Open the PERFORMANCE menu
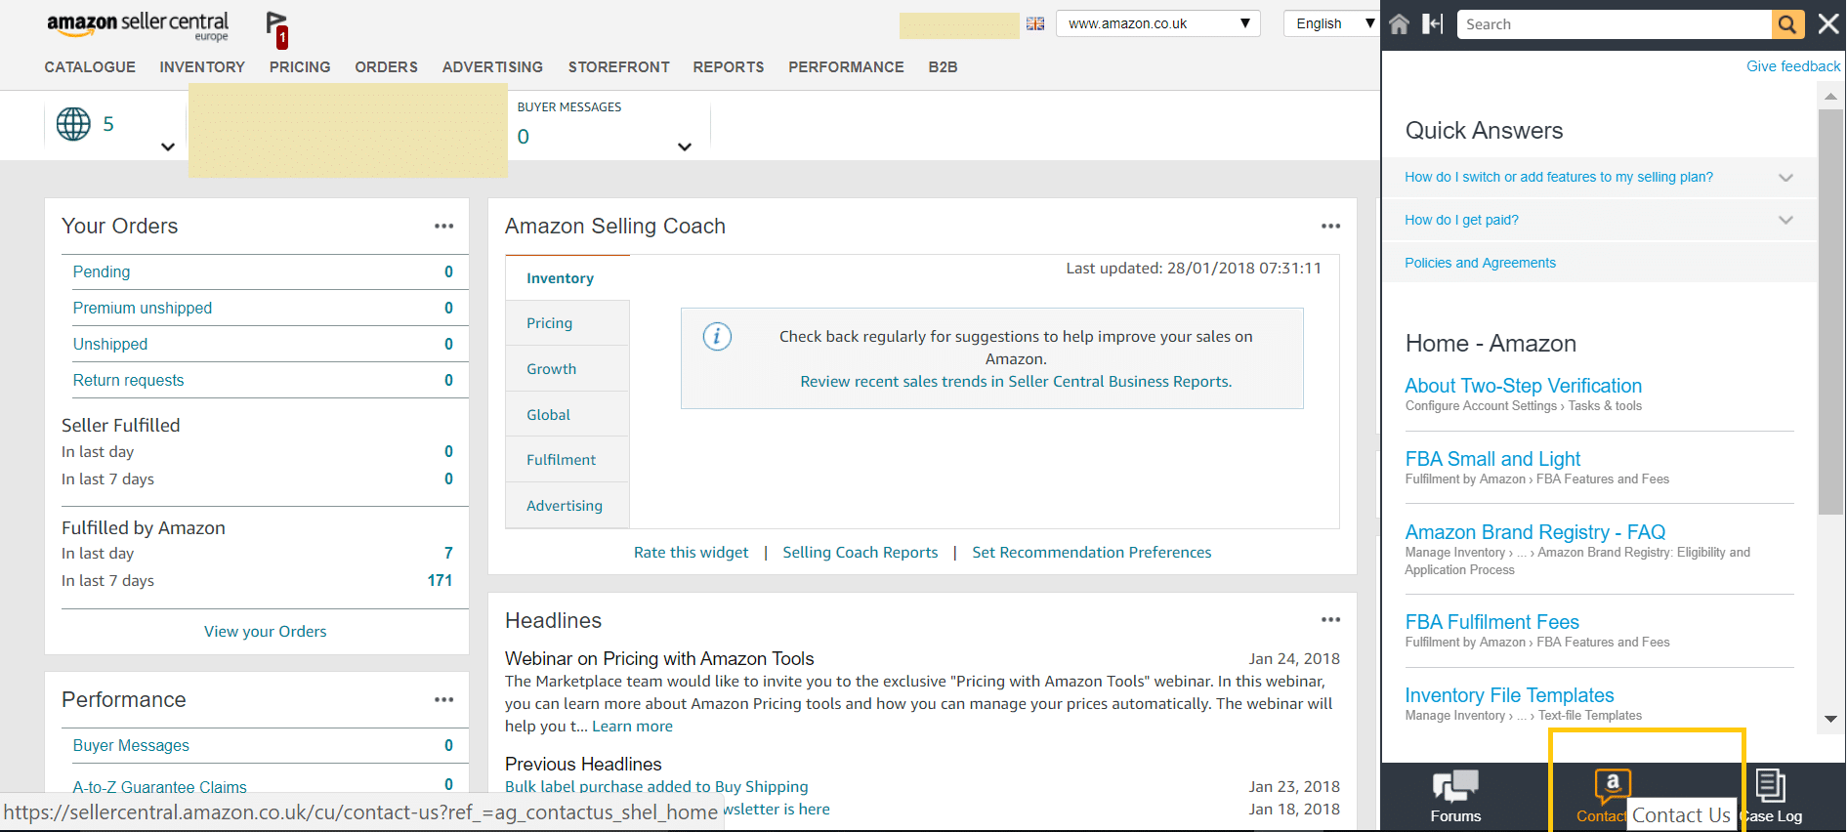The image size is (1848, 832). coord(846,67)
